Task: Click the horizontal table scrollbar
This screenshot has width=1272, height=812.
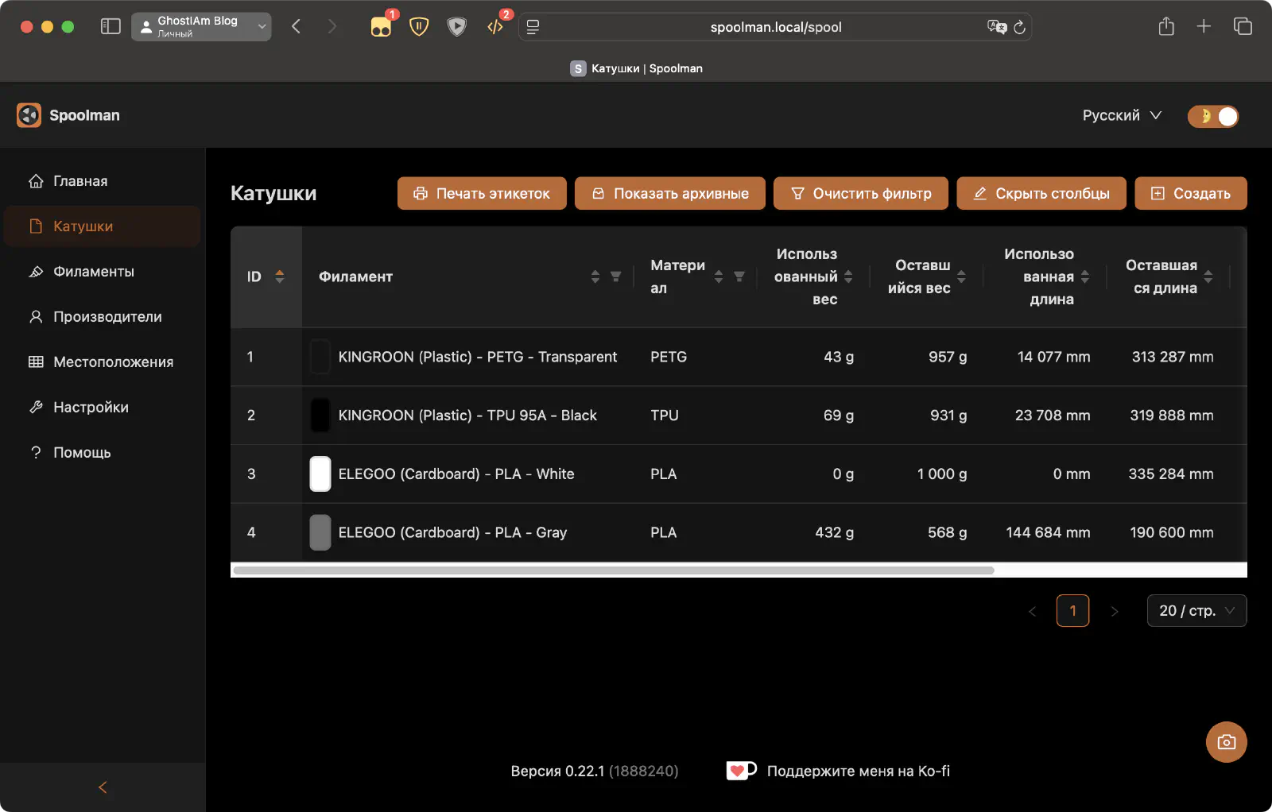Action: tap(613, 570)
